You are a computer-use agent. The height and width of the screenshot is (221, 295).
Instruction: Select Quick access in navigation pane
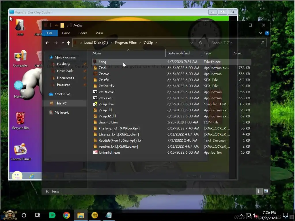[x=65, y=57]
